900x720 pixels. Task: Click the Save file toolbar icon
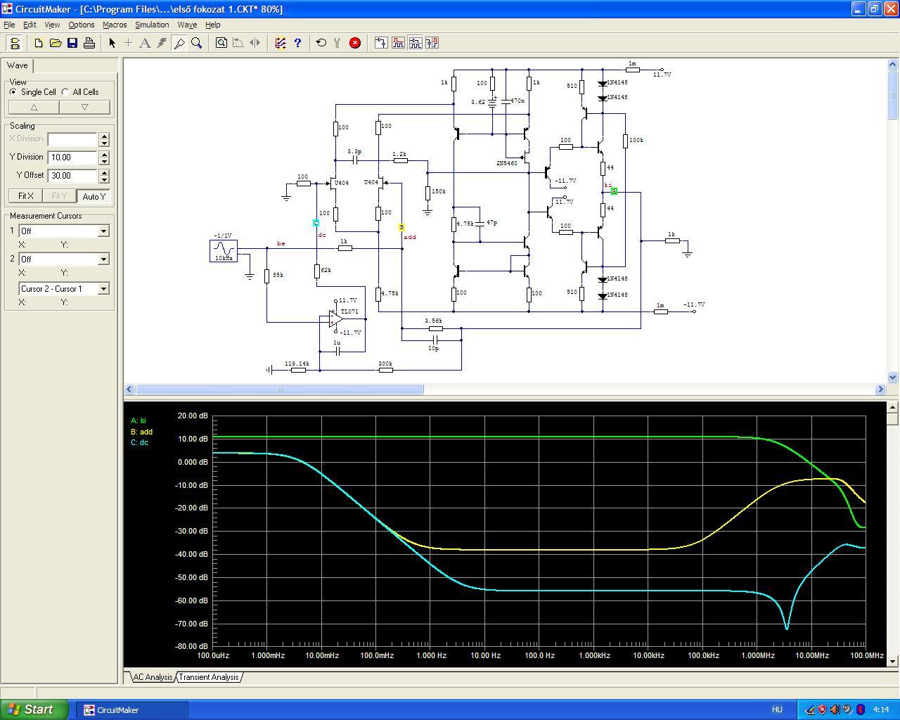72,43
